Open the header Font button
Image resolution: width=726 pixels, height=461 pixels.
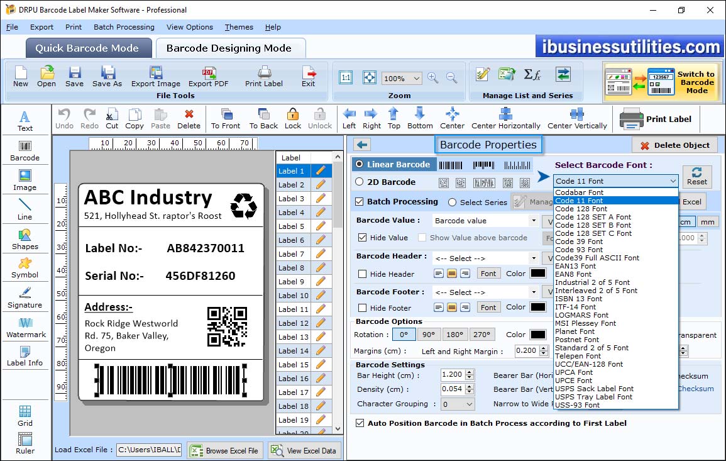pyautogui.click(x=488, y=274)
